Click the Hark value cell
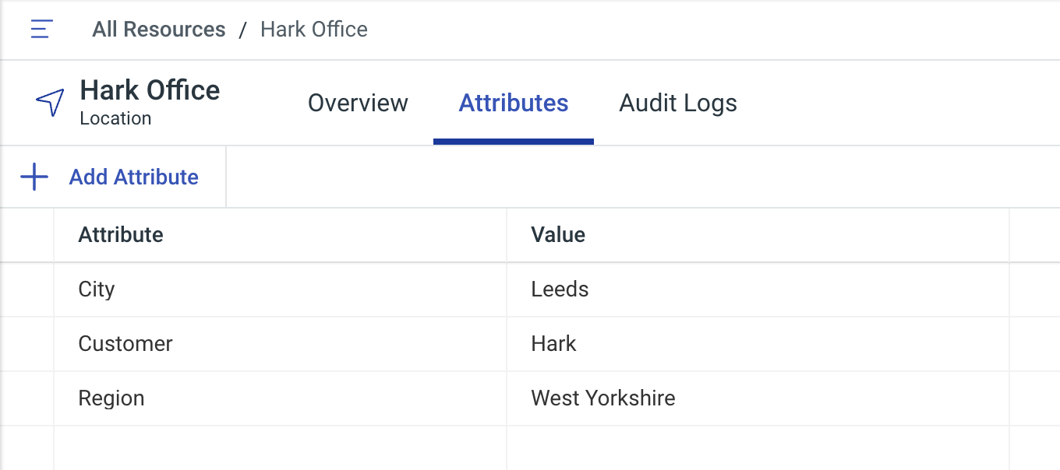Viewport: 1060px width, 470px height. (758, 344)
